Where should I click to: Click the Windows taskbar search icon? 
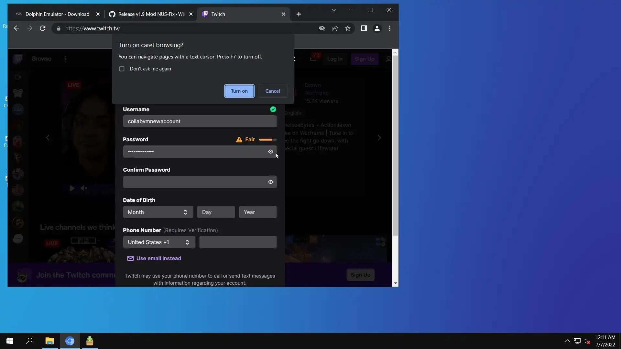tap(29, 341)
